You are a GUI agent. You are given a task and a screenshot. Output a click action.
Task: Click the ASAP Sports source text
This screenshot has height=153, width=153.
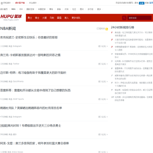18,99
